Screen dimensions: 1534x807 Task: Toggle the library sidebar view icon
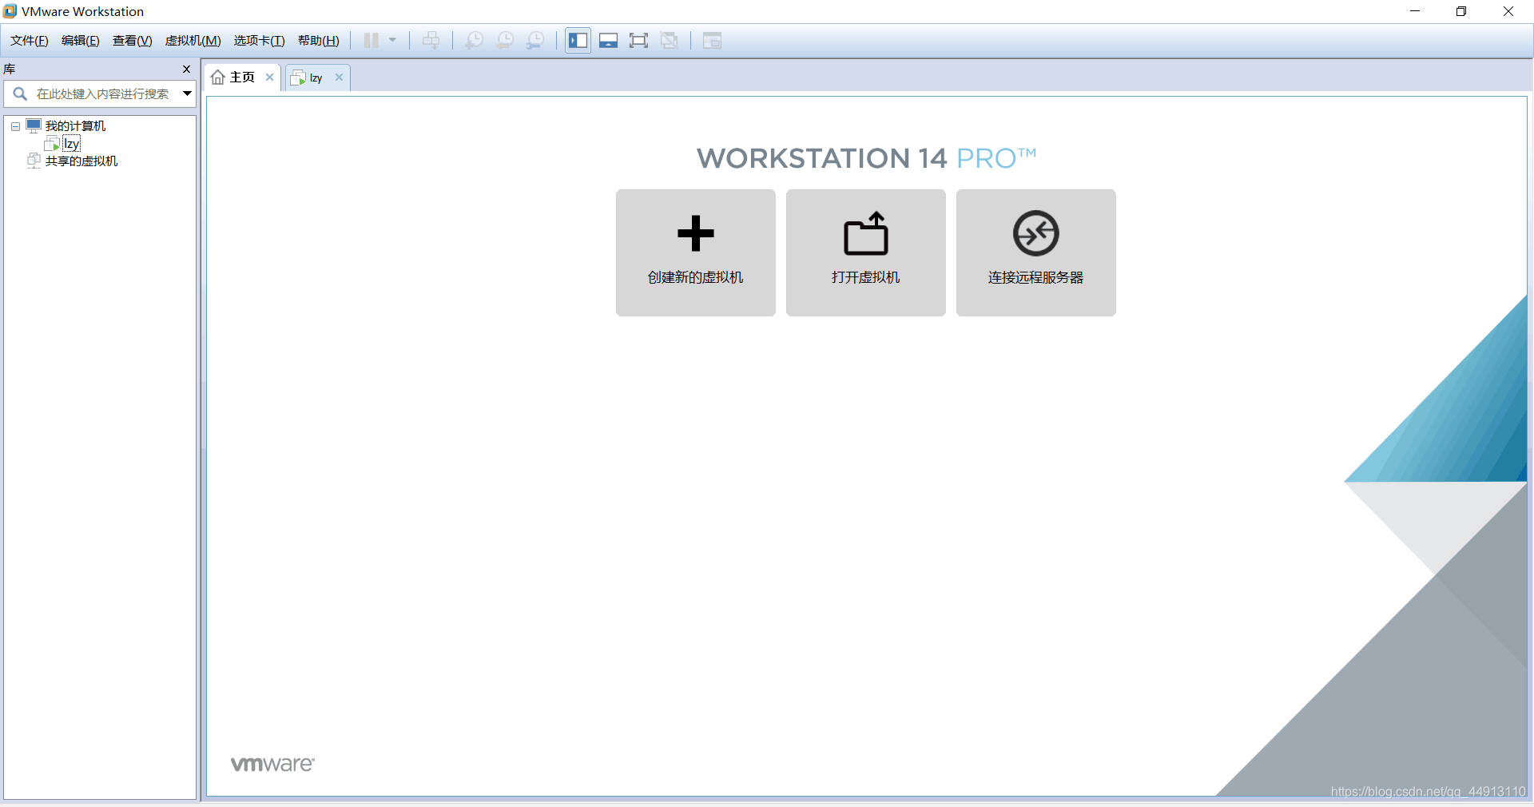coord(578,41)
